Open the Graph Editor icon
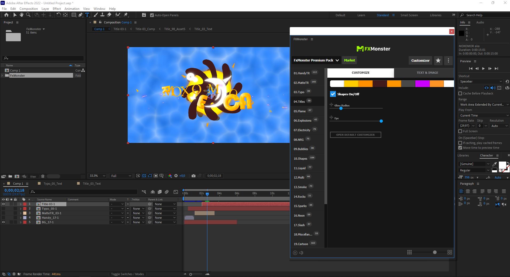510x277 pixels. pyautogui.click(x=176, y=192)
